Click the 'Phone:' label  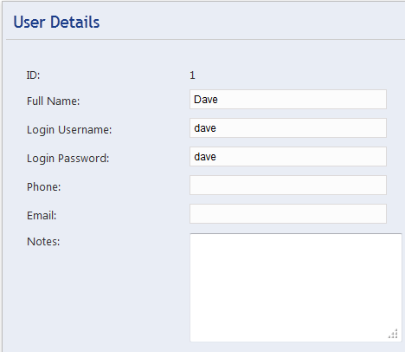[x=44, y=187]
